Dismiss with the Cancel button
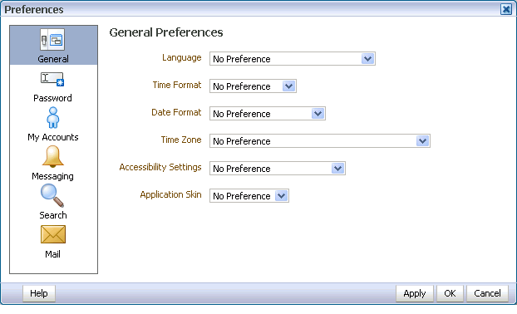Screen dimensions: 517x314 click(487, 293)
